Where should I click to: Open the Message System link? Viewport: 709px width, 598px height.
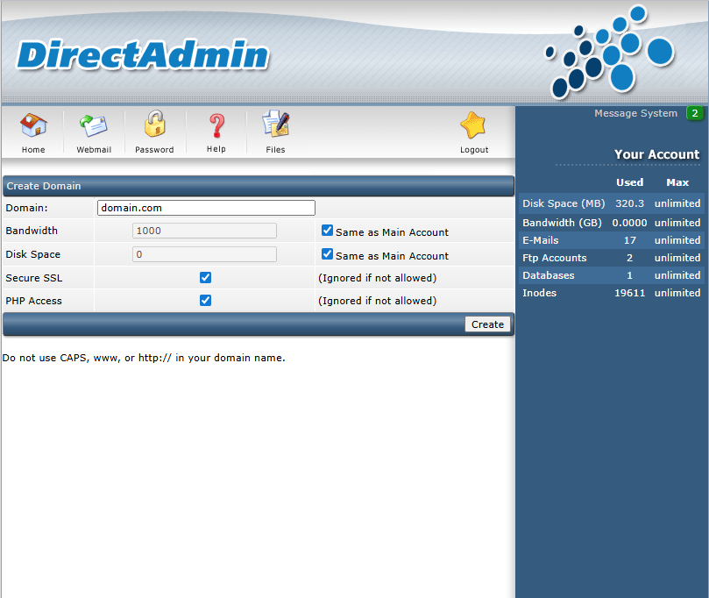pyautogui.click(x=635, y=113)
